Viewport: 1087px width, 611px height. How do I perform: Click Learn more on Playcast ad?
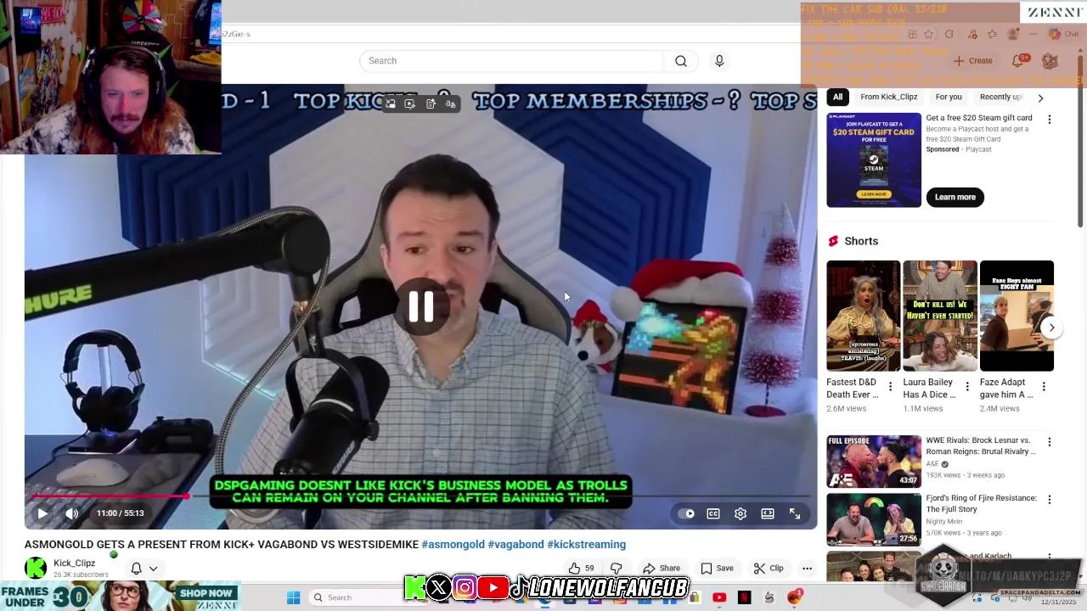(955, 197)
